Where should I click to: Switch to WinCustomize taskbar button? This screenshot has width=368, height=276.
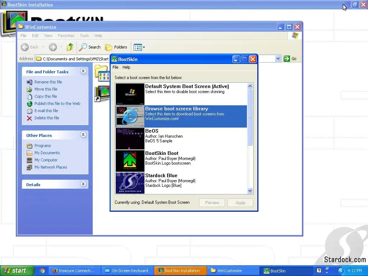233,271
